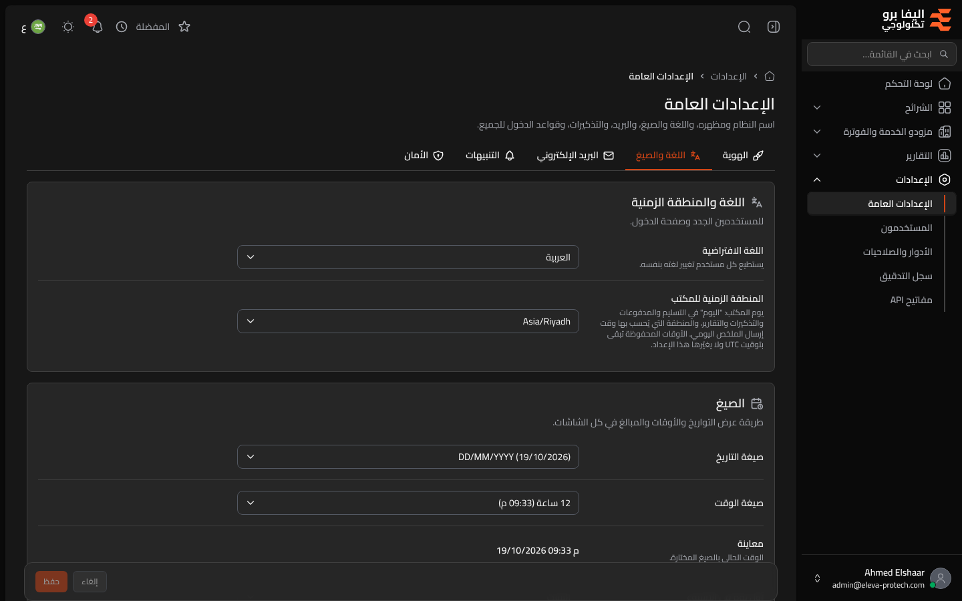
Task: Select الإعدادات العامة in the sidebar
Action: 882,204
